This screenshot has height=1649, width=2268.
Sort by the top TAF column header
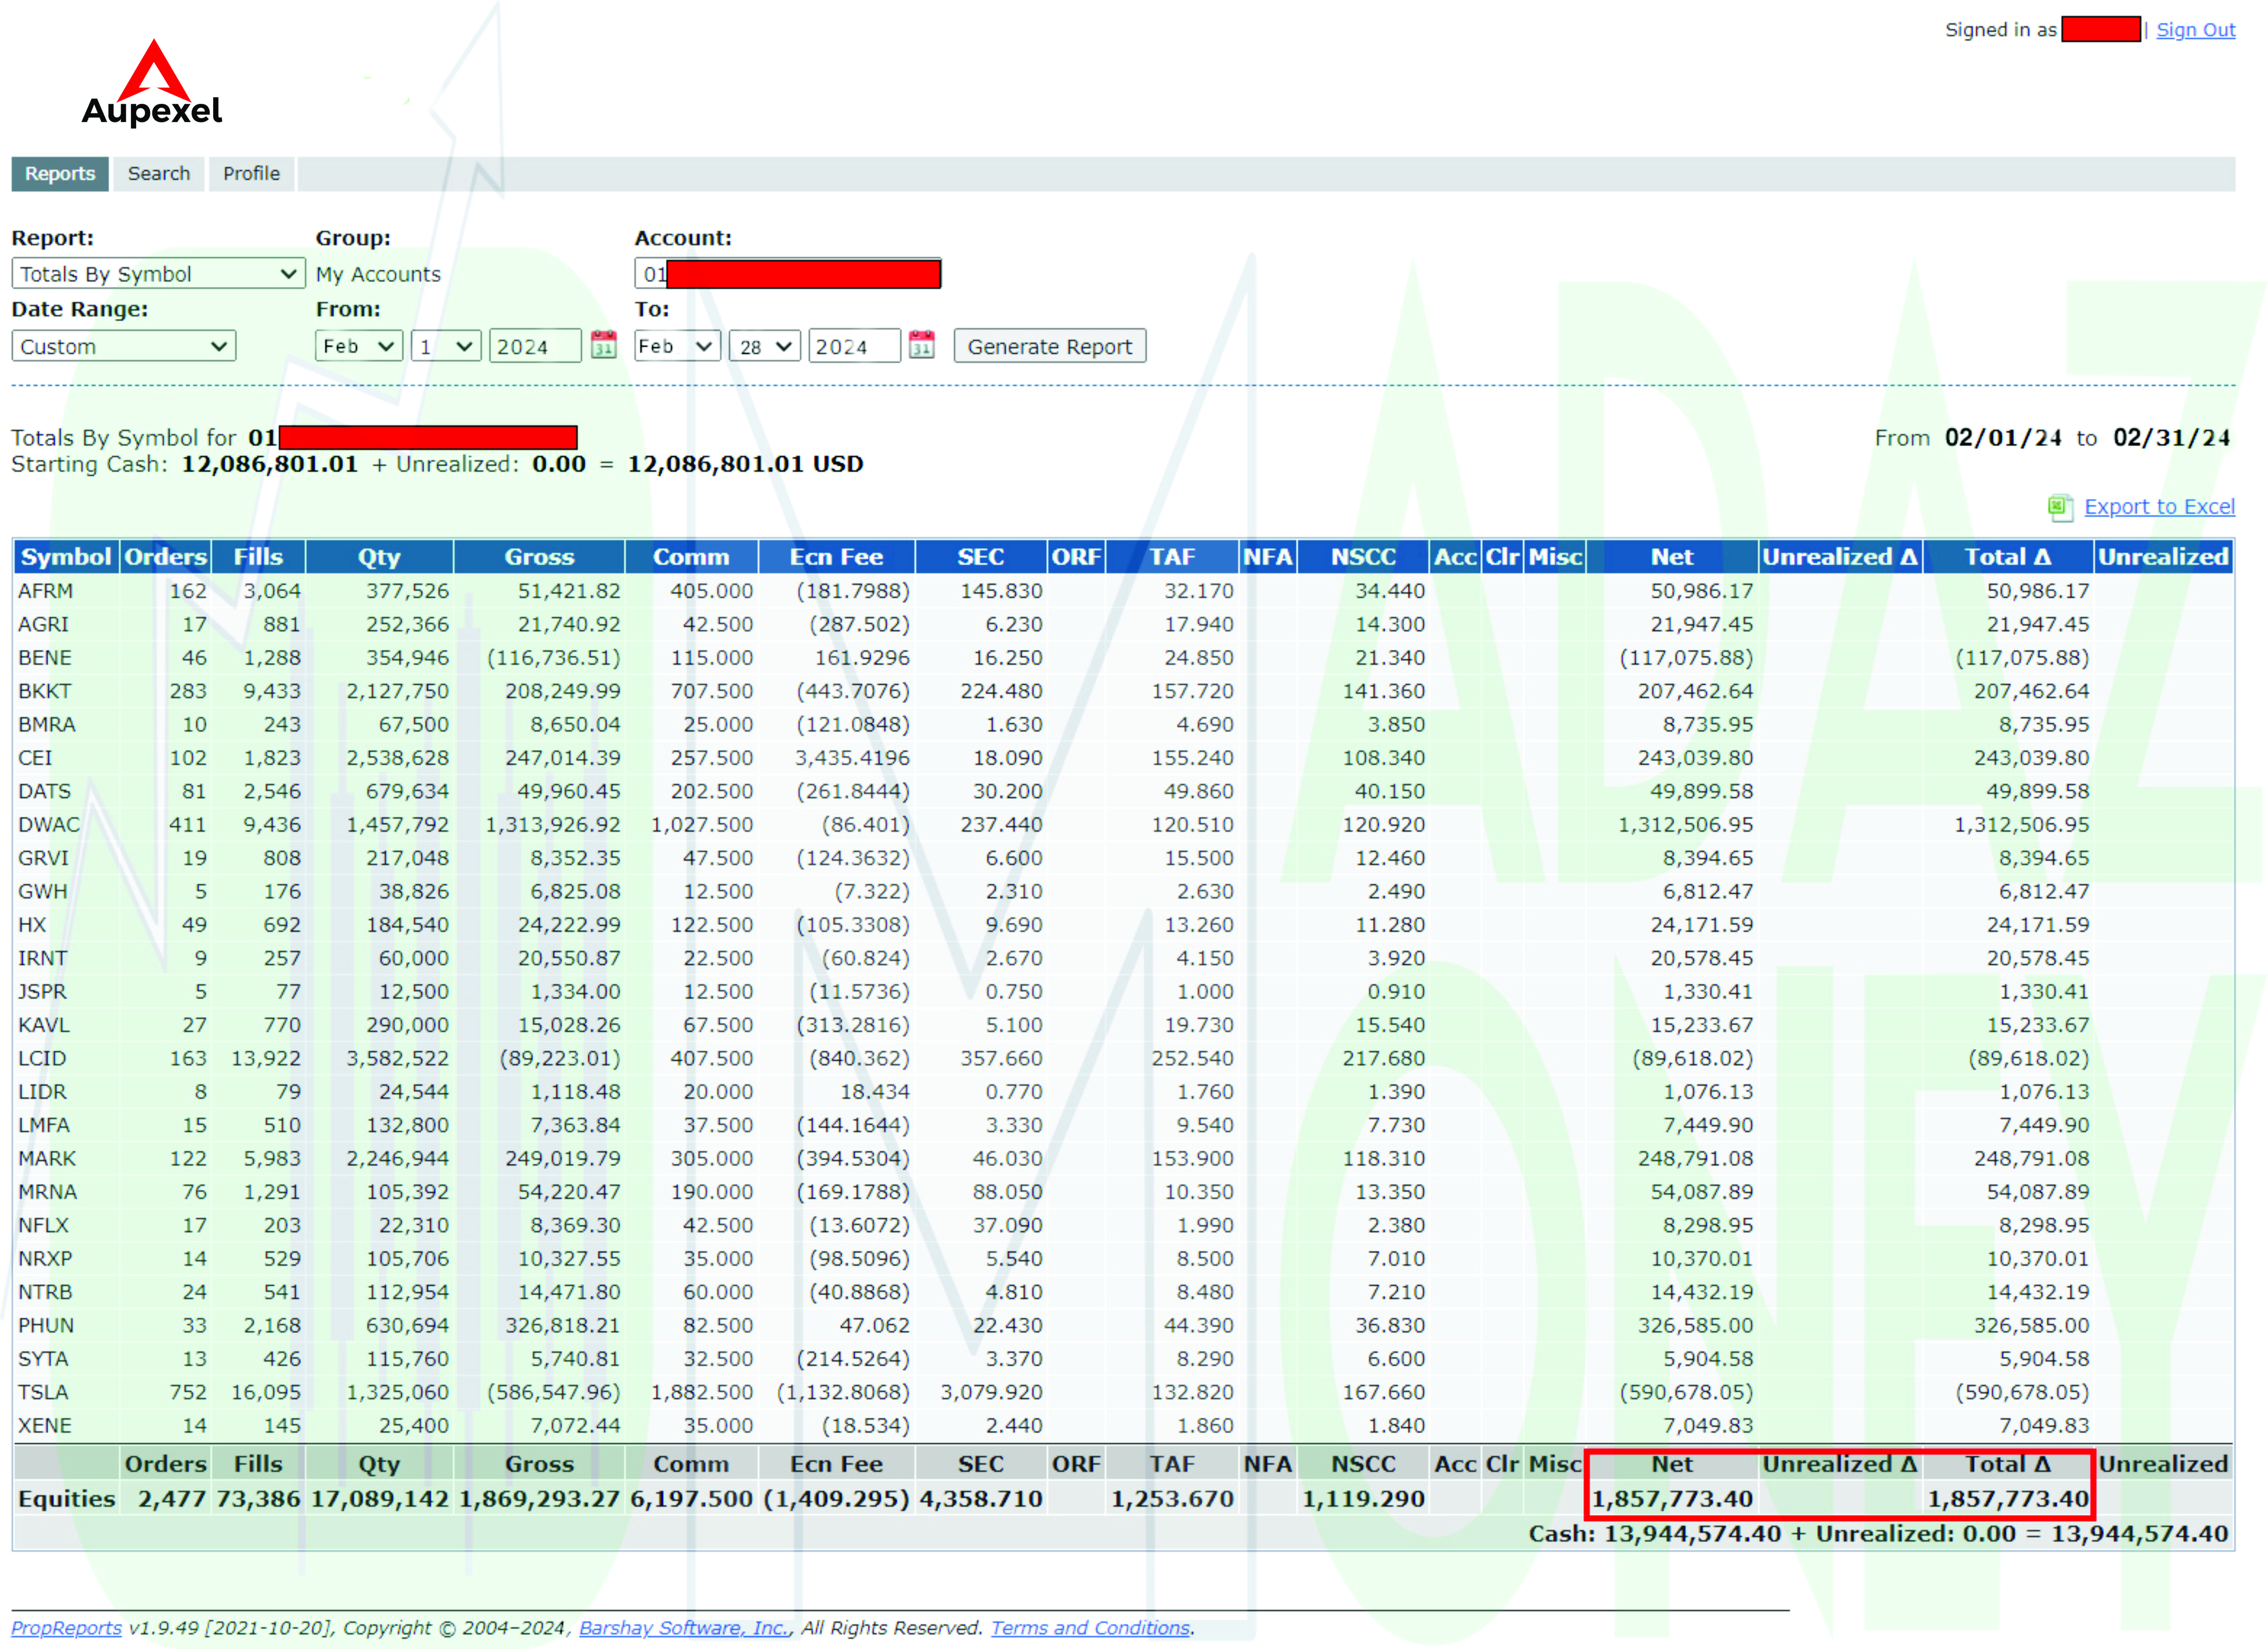click(1172, 557)
